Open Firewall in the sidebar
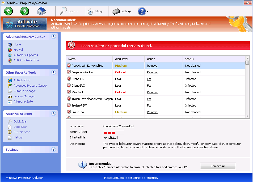This screenshot has width=253, height=182. pos(18,50)
